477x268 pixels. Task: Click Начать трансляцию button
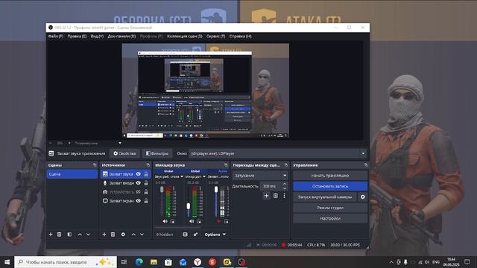pyautogui.click(x=330, y=176)
